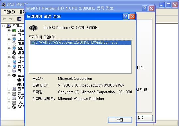Click the Device Manager title bar icon
179x126 pixels.
3,4
